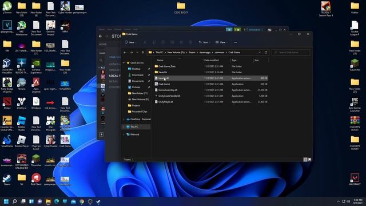
Task: Go up one folder level in Explorer
Action: click(x=143, y=52)
